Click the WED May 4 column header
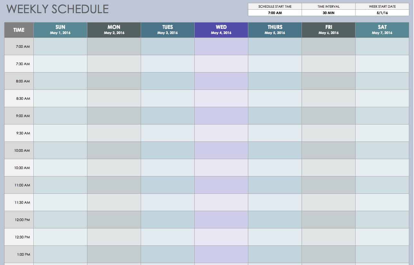Viewport: 414px width, 265px height. pos(221,30)
